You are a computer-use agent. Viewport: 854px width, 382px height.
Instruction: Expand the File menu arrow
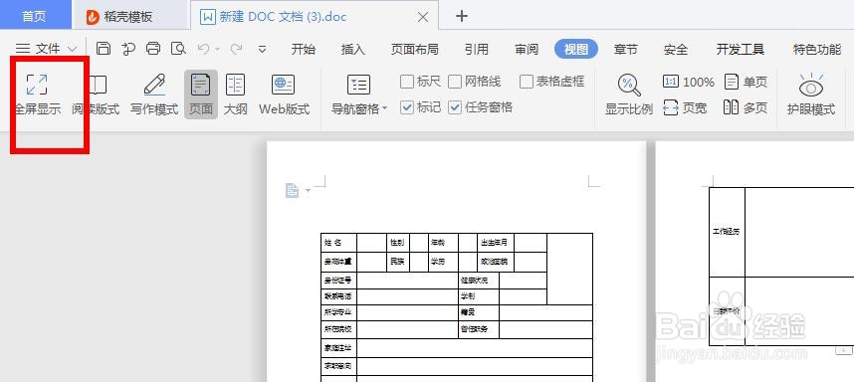point(73,49)
